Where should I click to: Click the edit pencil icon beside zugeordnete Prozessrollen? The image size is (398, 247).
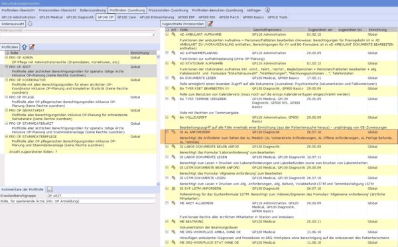click(210, 24)
